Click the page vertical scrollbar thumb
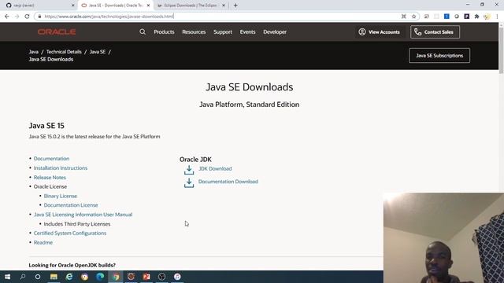Viewport: 504px width, 283px height. tap(501, 50)
